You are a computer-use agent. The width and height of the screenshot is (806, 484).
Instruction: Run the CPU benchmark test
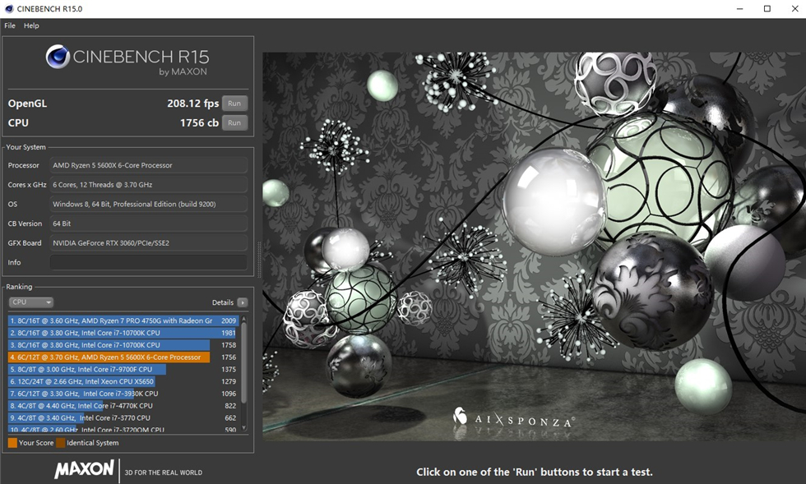coord(234,122)
